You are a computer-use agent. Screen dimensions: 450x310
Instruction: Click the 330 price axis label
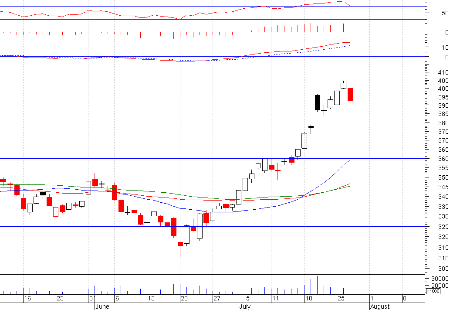tap(443, 216)
